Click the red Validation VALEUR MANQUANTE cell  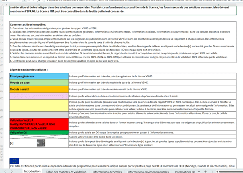point(39,123)
